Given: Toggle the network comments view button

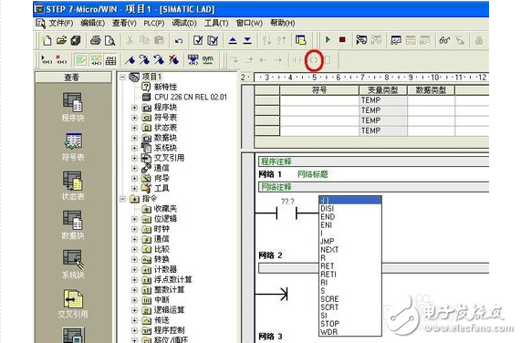Looking at the screenshot, I should pos(96,60).
